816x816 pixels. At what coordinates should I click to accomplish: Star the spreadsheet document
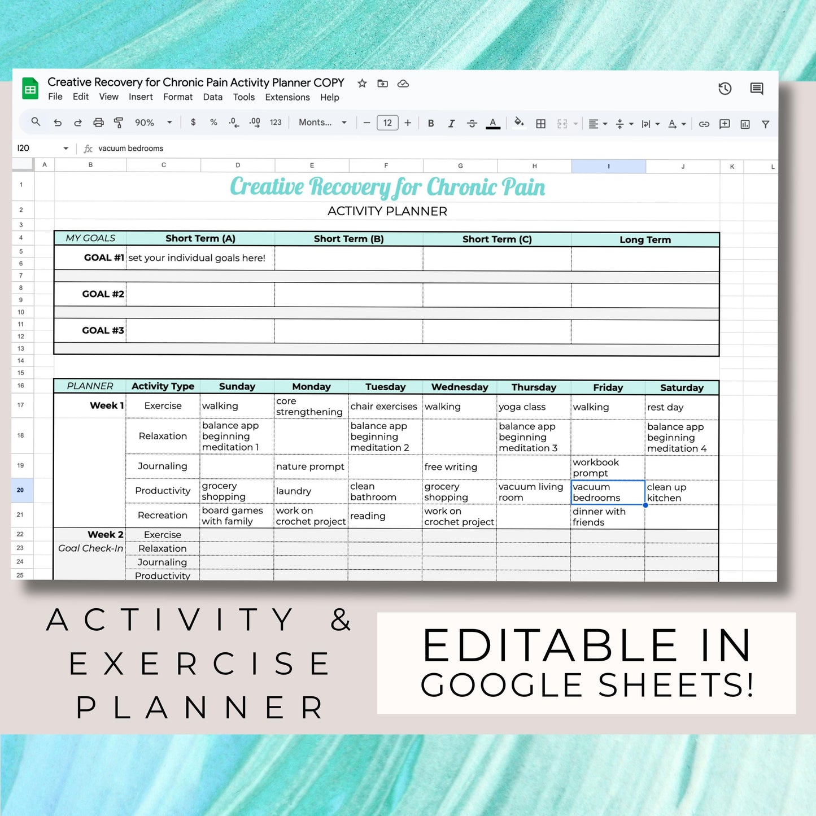pos(362,84)
